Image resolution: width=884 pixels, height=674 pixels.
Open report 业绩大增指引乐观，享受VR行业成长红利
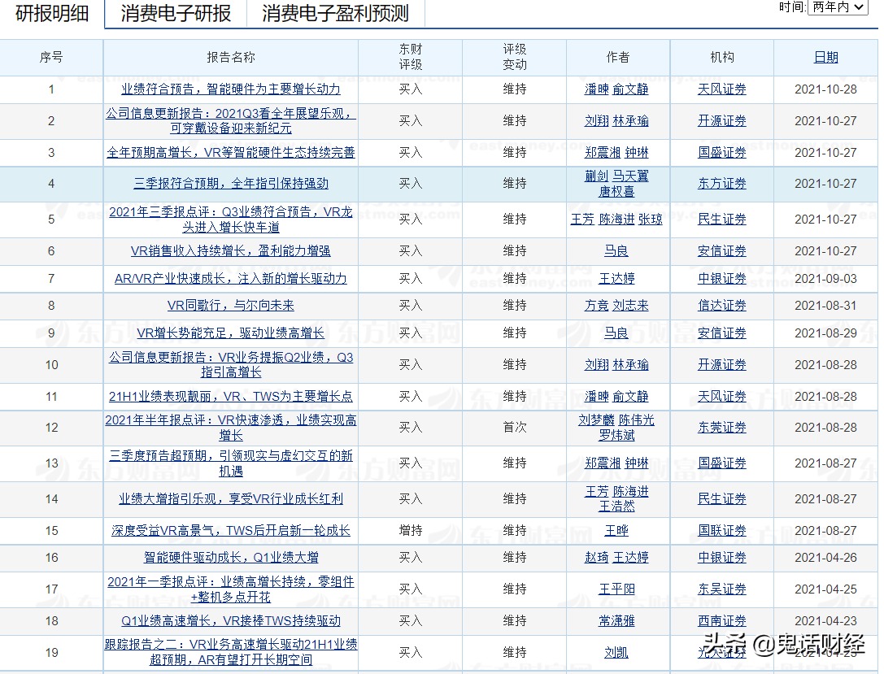click(231, 498)
